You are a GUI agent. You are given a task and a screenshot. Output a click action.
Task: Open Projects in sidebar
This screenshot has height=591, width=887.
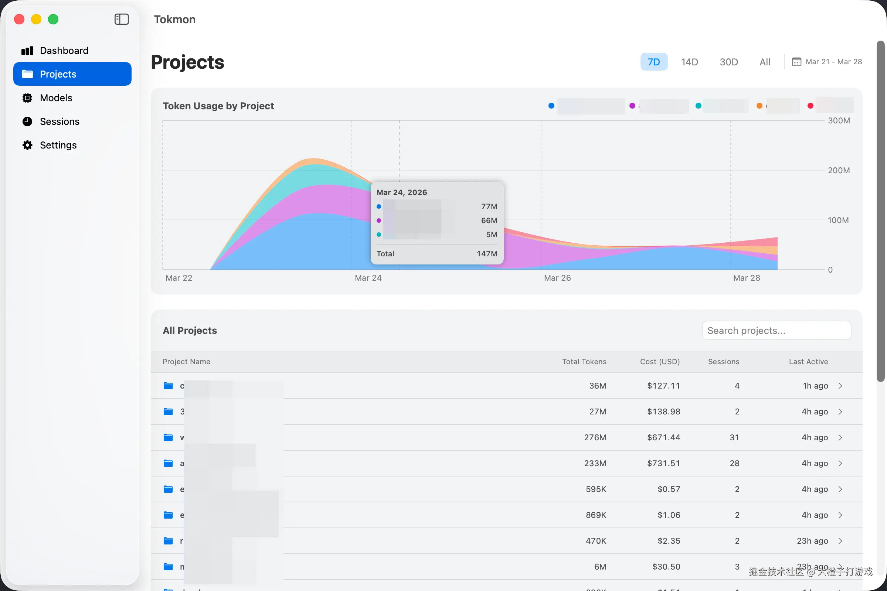[72, 74]
